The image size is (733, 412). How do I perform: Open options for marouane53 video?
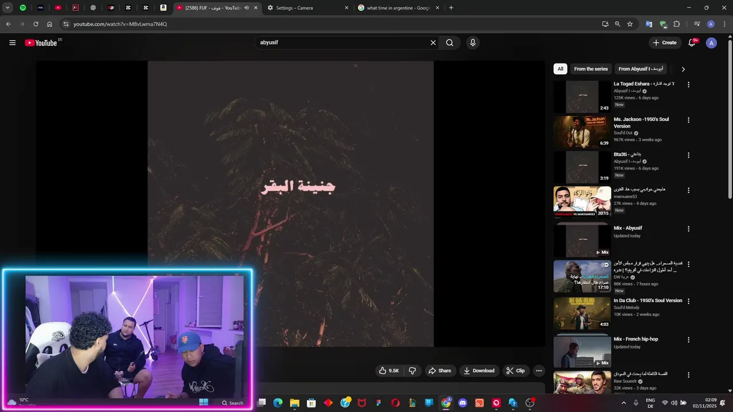tap(688, 190)
